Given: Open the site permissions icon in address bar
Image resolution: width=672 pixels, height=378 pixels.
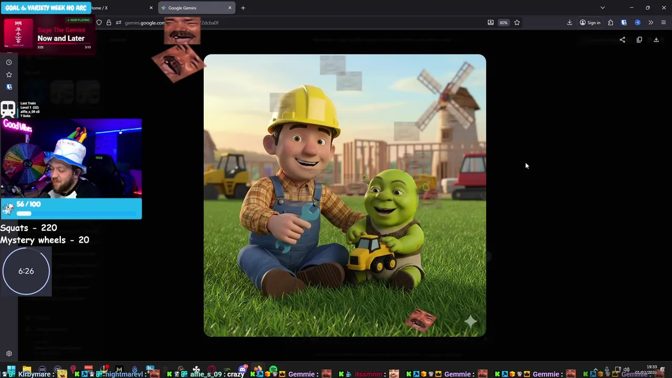Looking at the screenshot, I should click(119, 23).
